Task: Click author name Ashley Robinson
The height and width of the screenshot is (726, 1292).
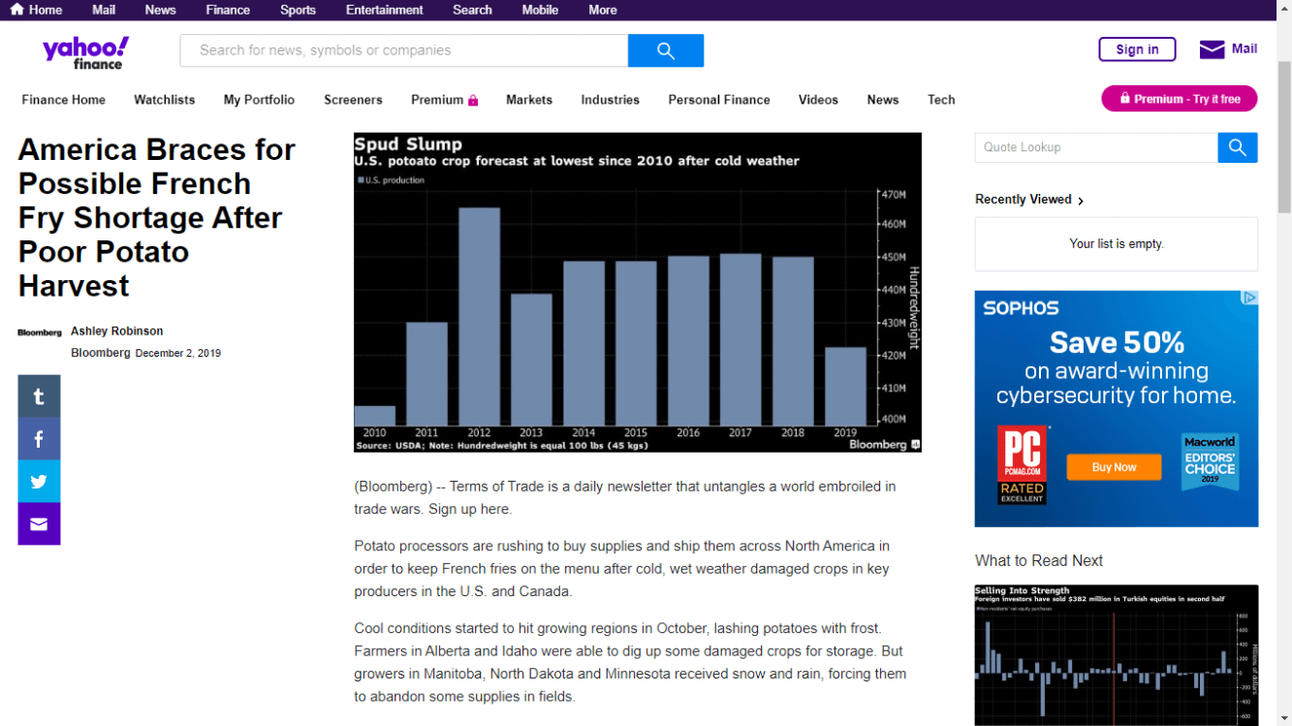Action: 117,331
